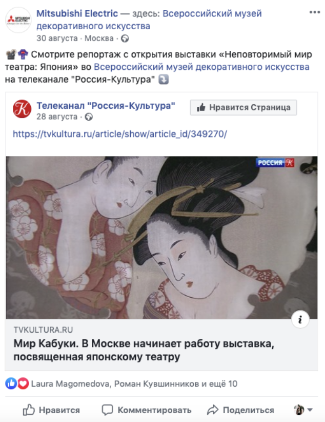Click the blue like reaction icon
Image resolution: width=325 pixels, height=422 pixels.
click(11, 383)
